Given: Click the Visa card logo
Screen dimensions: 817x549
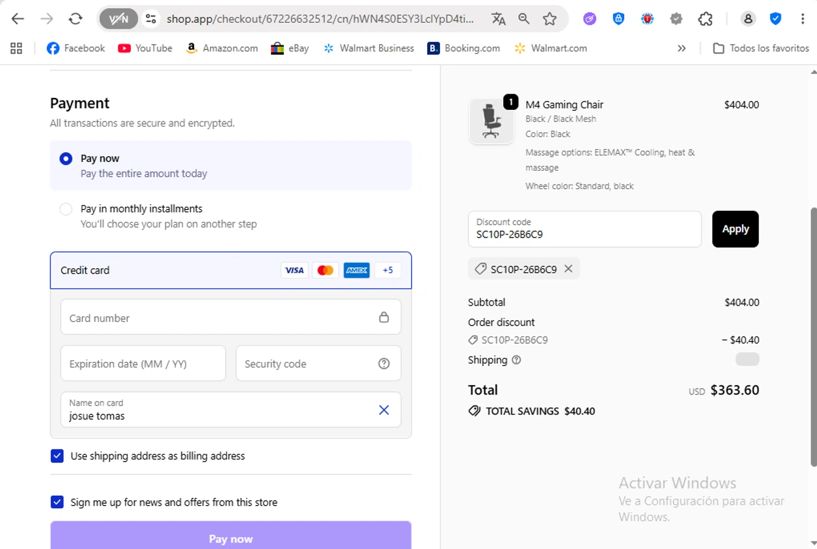Looking at the screenshot, I should click(295, 270).
